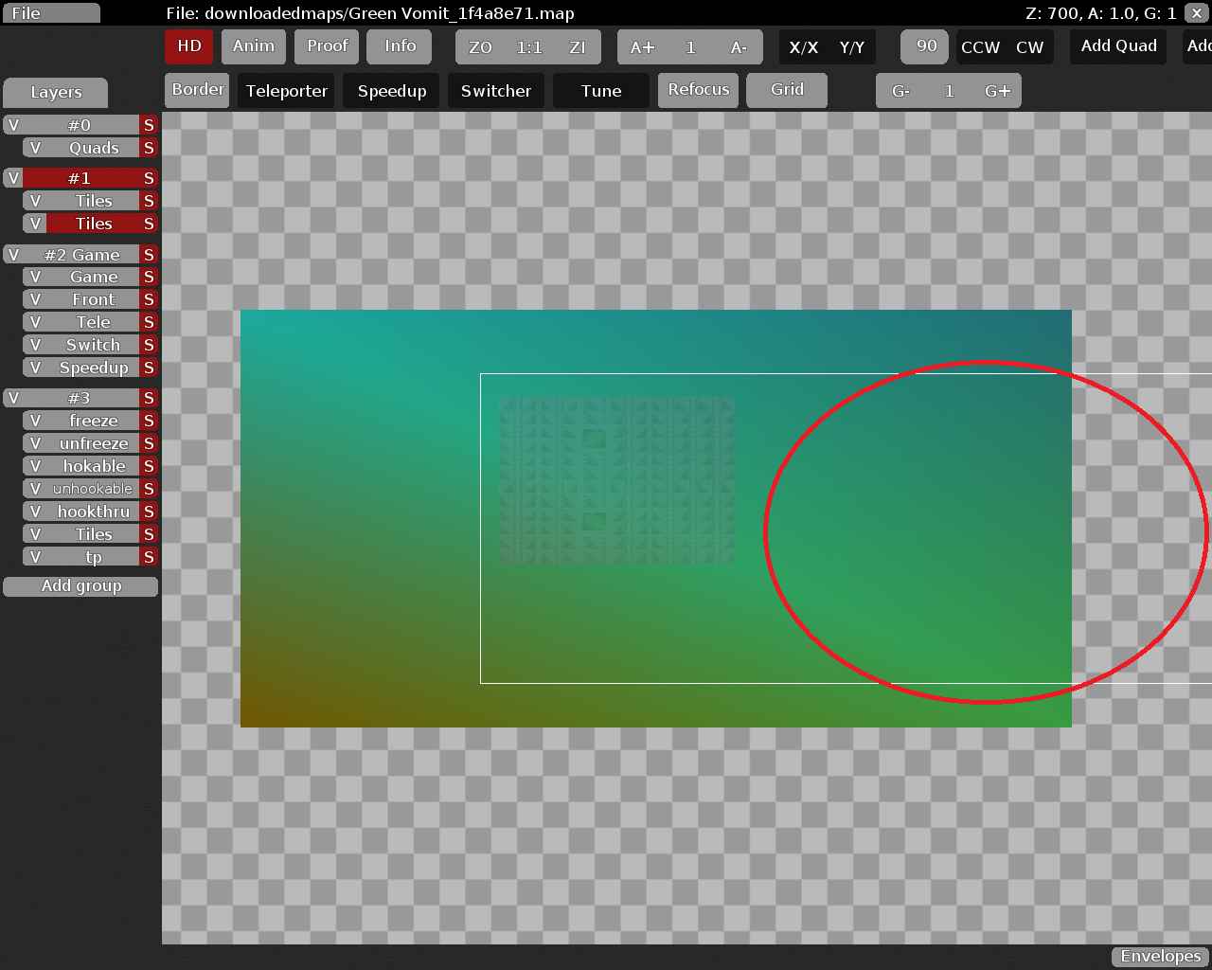Click the Refocus control

point(698,90)
